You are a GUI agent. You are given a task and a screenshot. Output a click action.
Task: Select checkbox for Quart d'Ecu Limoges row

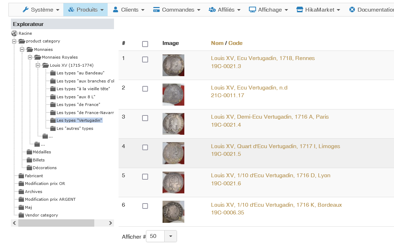145,147
